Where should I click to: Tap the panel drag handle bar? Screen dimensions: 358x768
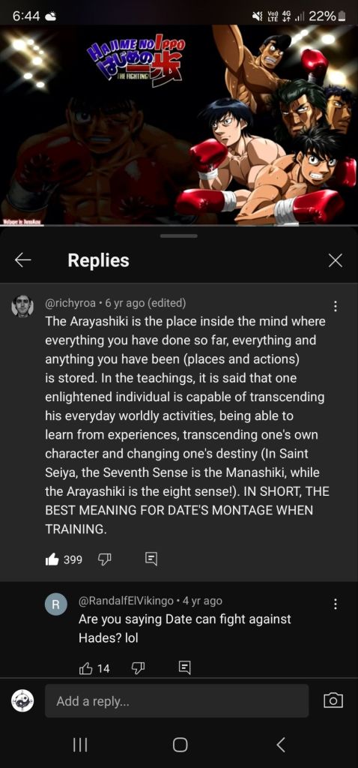point(179,236)
